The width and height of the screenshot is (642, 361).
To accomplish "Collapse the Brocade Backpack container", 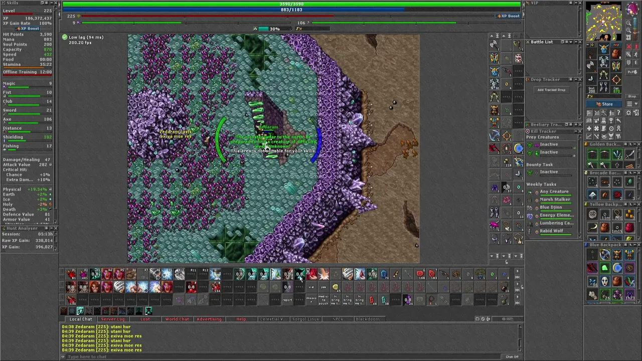I will [635, 173].
